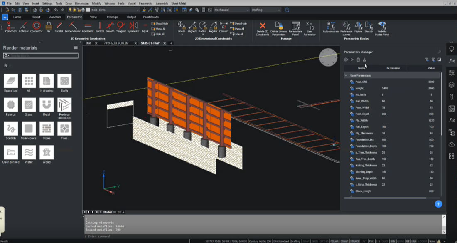This screenshot has width=457, height=243.
Task: Open the Radius dimensional constraint tool
Action: coord(204,26)
